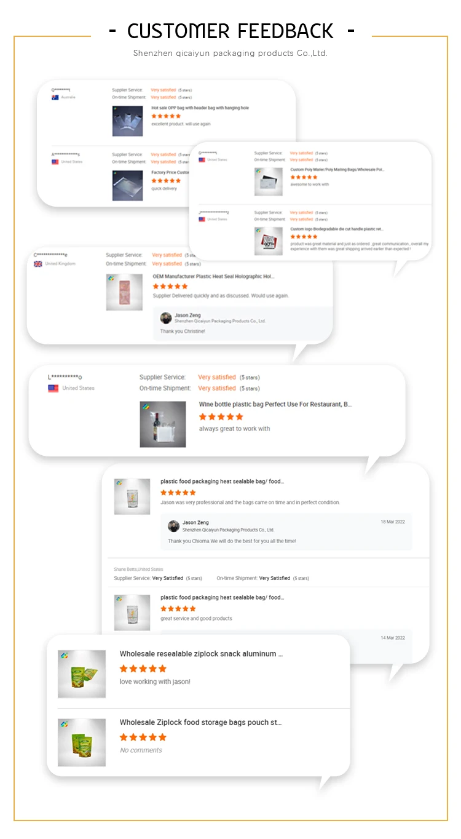Click the five stars under the wine bottle bag review

coord(221,416)
